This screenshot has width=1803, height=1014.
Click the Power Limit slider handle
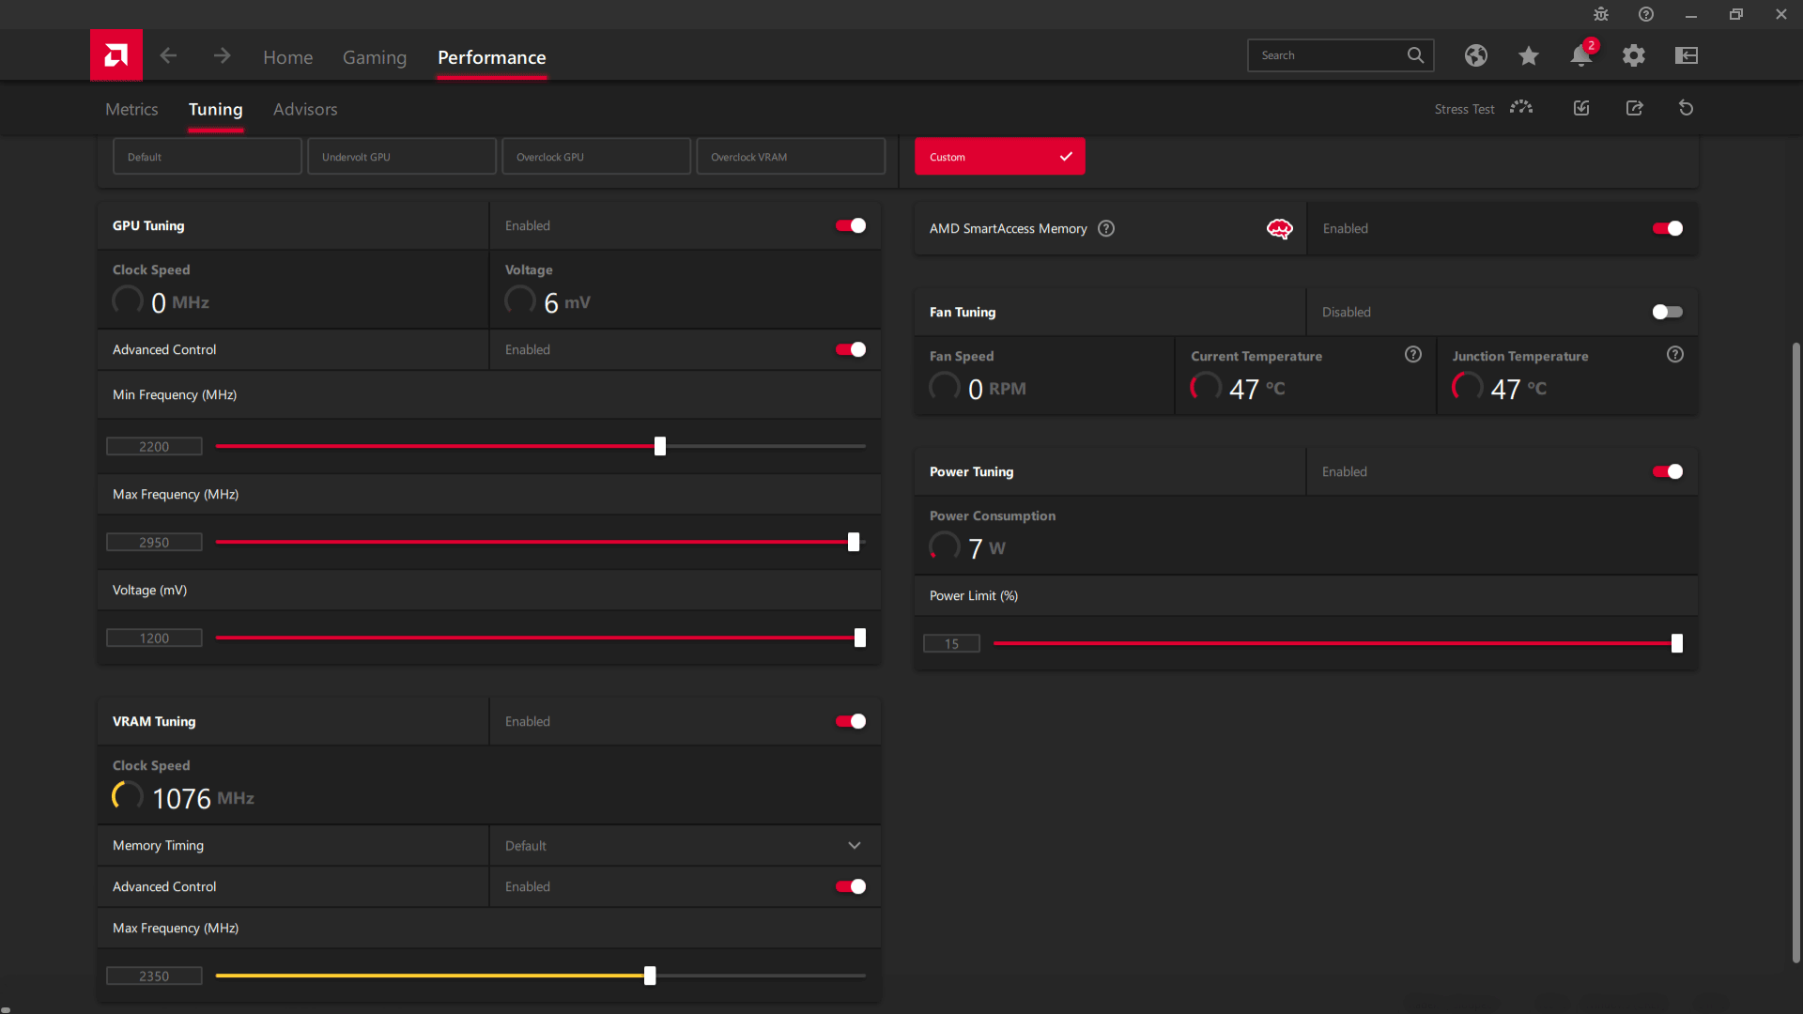pyautogui.click(x=1677, y=643)
